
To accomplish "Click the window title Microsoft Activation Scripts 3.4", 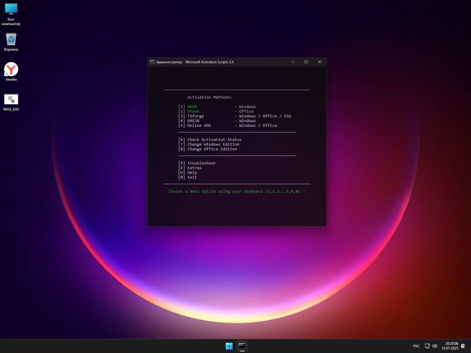I will point(209,62).
